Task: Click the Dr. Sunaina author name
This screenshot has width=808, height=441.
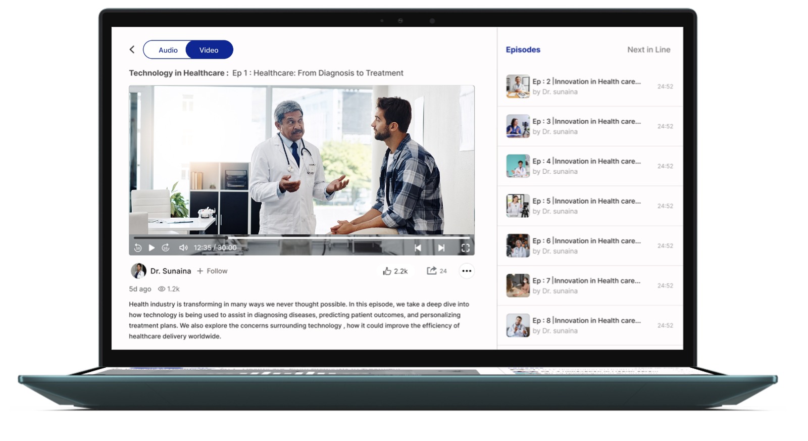Action: 171,271
